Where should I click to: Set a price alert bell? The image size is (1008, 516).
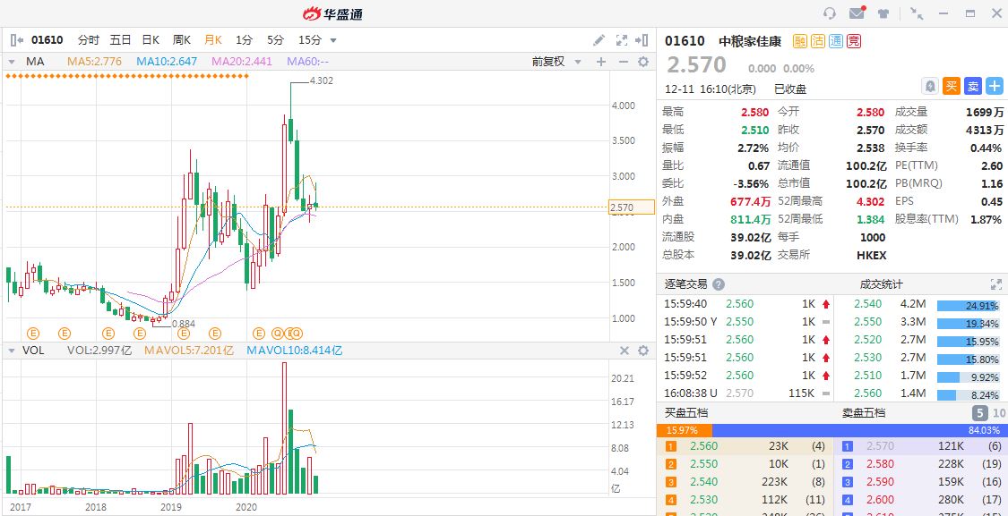pyautogui.click(x=930, y=86)
